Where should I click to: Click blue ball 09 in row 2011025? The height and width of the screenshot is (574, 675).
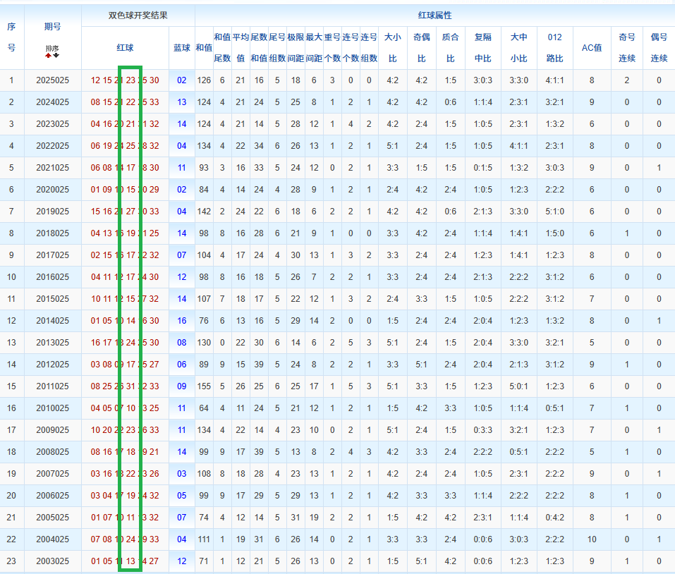(182, 386)
